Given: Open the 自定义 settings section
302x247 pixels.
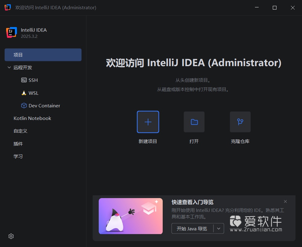Looking at the screenshot, I should (20, 131).
